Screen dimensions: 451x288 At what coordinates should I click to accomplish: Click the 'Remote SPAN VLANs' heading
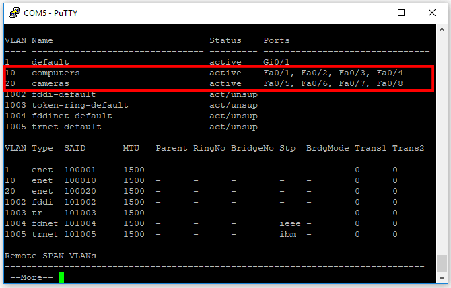click(50, 256)
